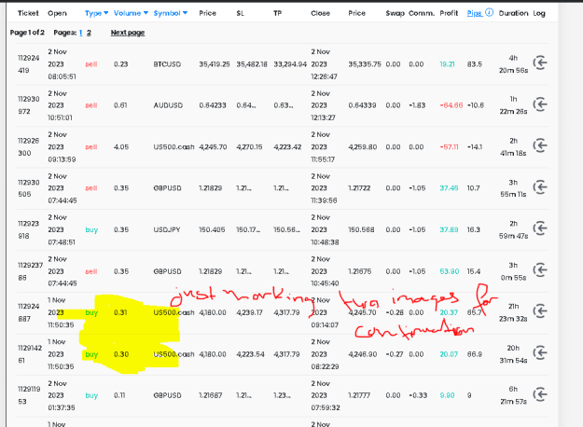The image size is (583, 427).
Task: Click pips value 83.5
Action: [475, 64]
